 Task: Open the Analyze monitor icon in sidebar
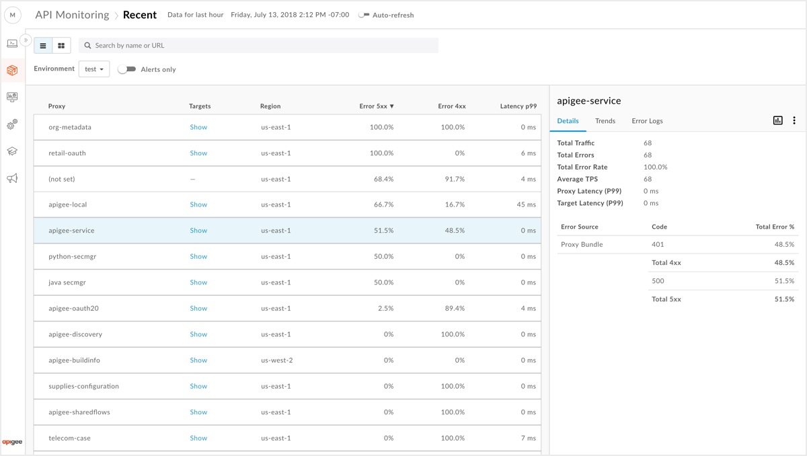pyautogui.click(x=12, y=98)
